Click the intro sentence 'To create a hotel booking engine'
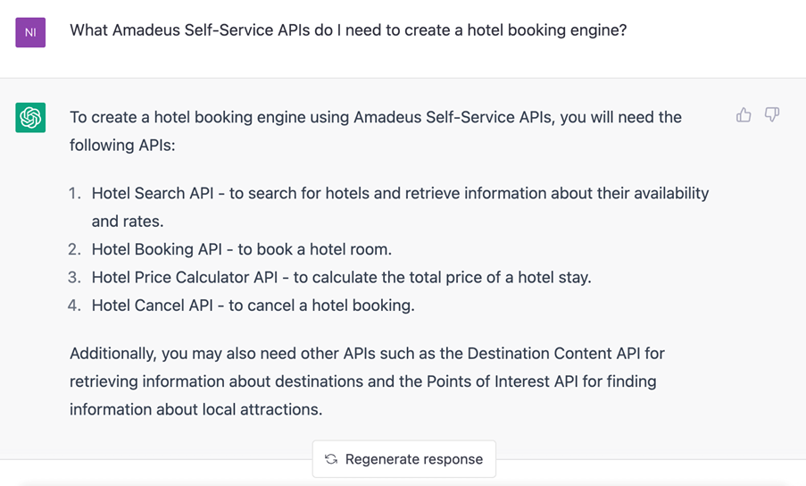The height and width of the screenshot is (486, 806). coord(376,131)
